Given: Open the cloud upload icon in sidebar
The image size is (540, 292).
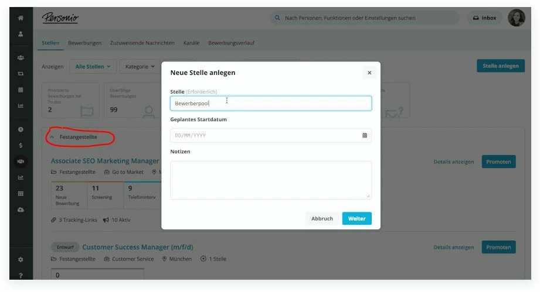Looking at the screenshot, I should (21, 209).
